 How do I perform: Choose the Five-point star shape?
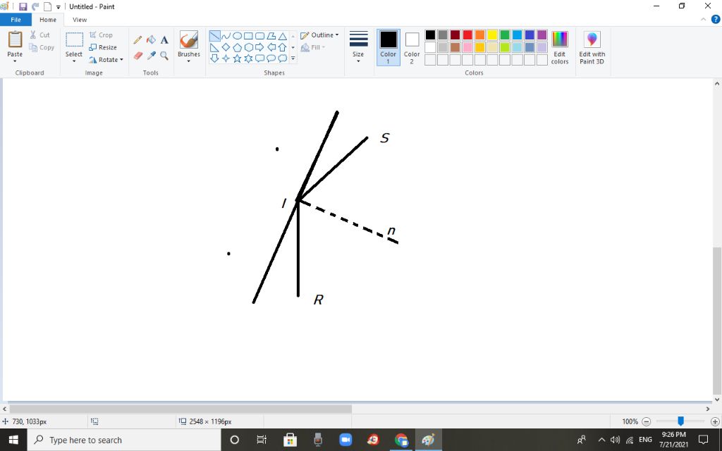pos(237,58)
